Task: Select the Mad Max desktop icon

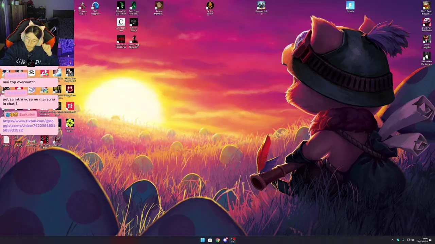Action: (x=57, y=141)
